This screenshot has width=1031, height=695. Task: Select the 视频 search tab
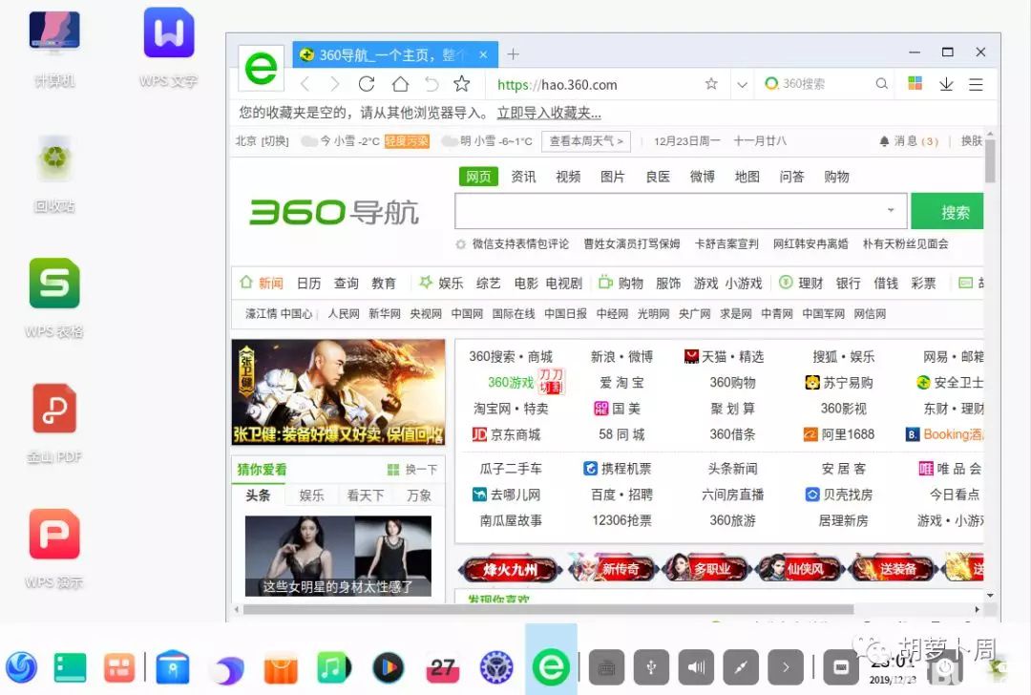click(x=568, y=177)
